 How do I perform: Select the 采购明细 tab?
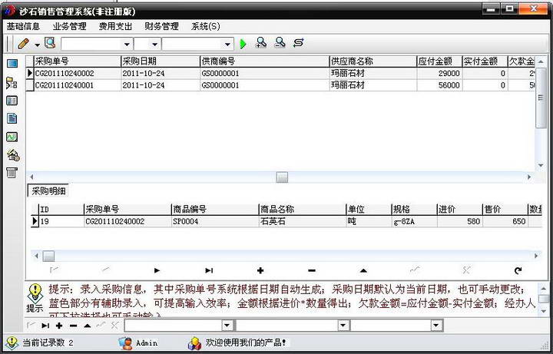[x=48, y=191]
